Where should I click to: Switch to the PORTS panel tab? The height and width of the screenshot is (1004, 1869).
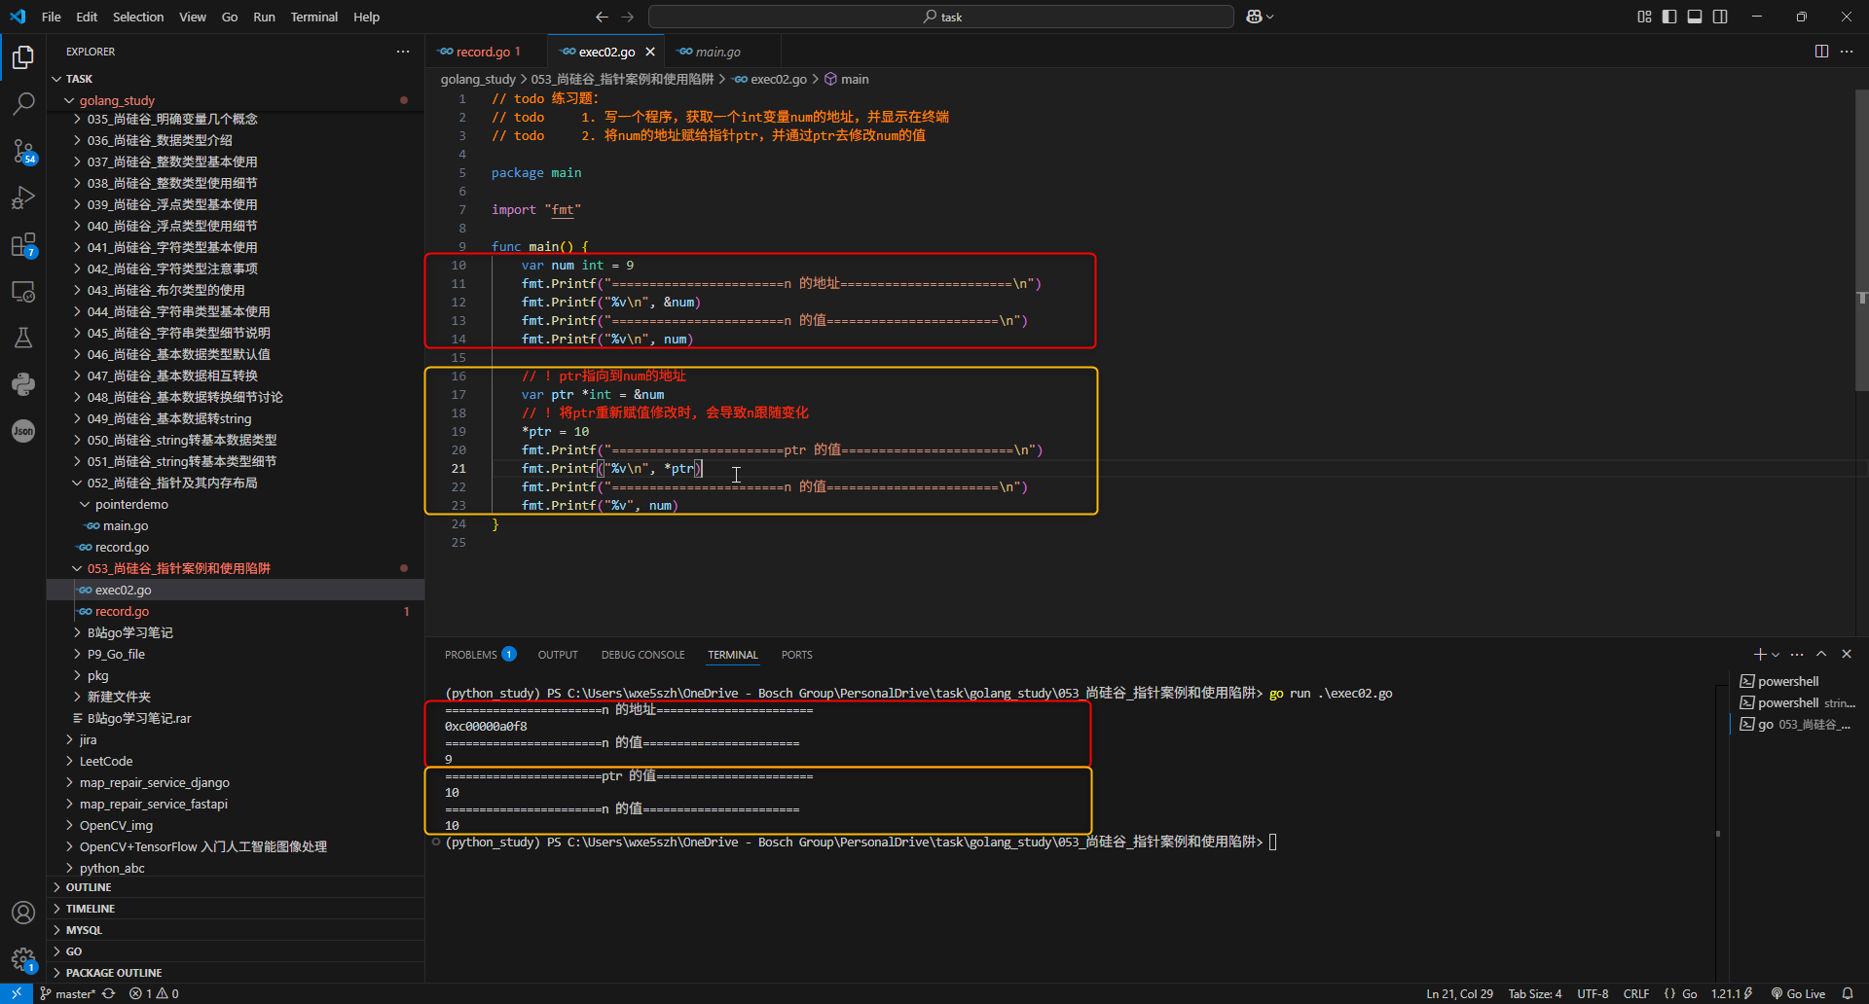[796, 655]
